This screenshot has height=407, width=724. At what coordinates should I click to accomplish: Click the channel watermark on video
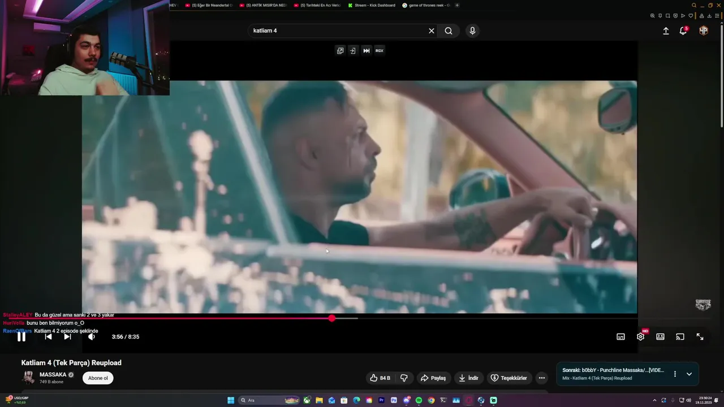(x=703, y=305)
